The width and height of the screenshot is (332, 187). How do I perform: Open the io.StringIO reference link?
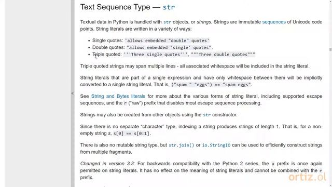click(x=216, y=145)
